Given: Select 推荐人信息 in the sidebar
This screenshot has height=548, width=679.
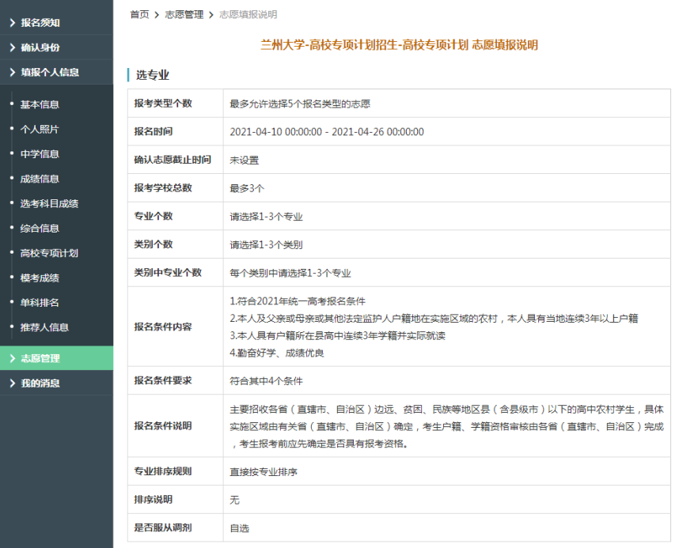Looking at the screenshot, I should [x=44, y=327].
